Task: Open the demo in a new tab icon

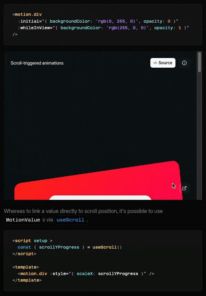Action: (184, 188)
